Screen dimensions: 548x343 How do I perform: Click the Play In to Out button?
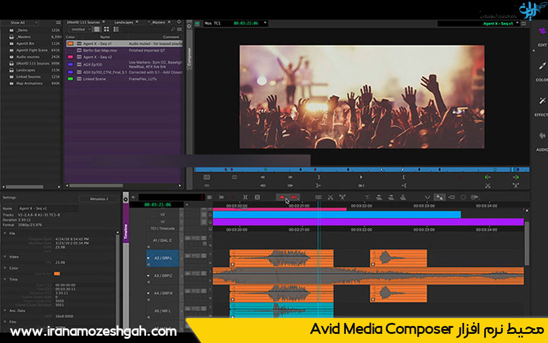point(361,185)
